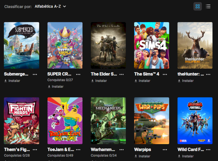This screenshot has height=161, width=218.
Task: Click 'Conquistas 0/27' under SUPER CRAZY
Action: point(60,80)
